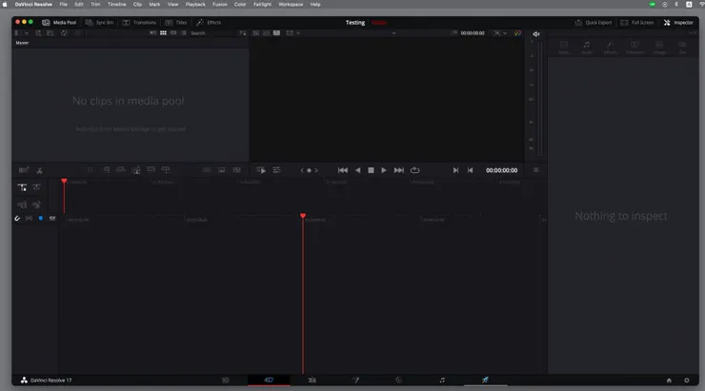Go to first frame
The height and width of the screenshot is (391, 705).
[x=343, y=170]
